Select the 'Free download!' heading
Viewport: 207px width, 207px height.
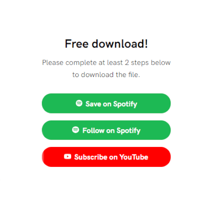(106, 43)
